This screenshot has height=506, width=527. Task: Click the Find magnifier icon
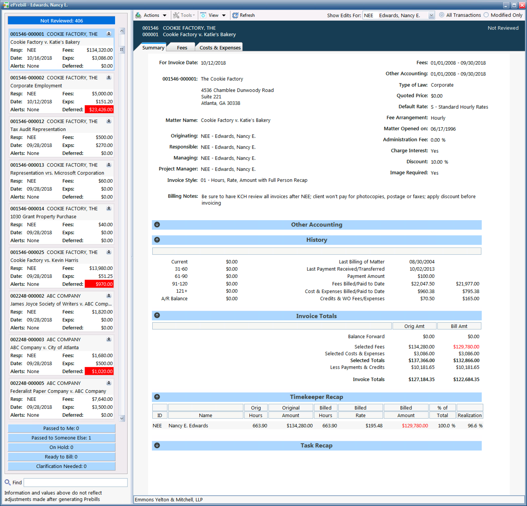8,482
